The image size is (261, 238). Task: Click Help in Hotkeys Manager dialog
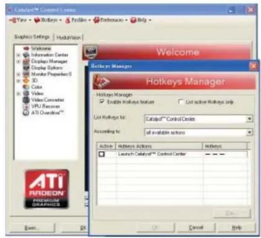pyautogui.click(x=237, y=227)
